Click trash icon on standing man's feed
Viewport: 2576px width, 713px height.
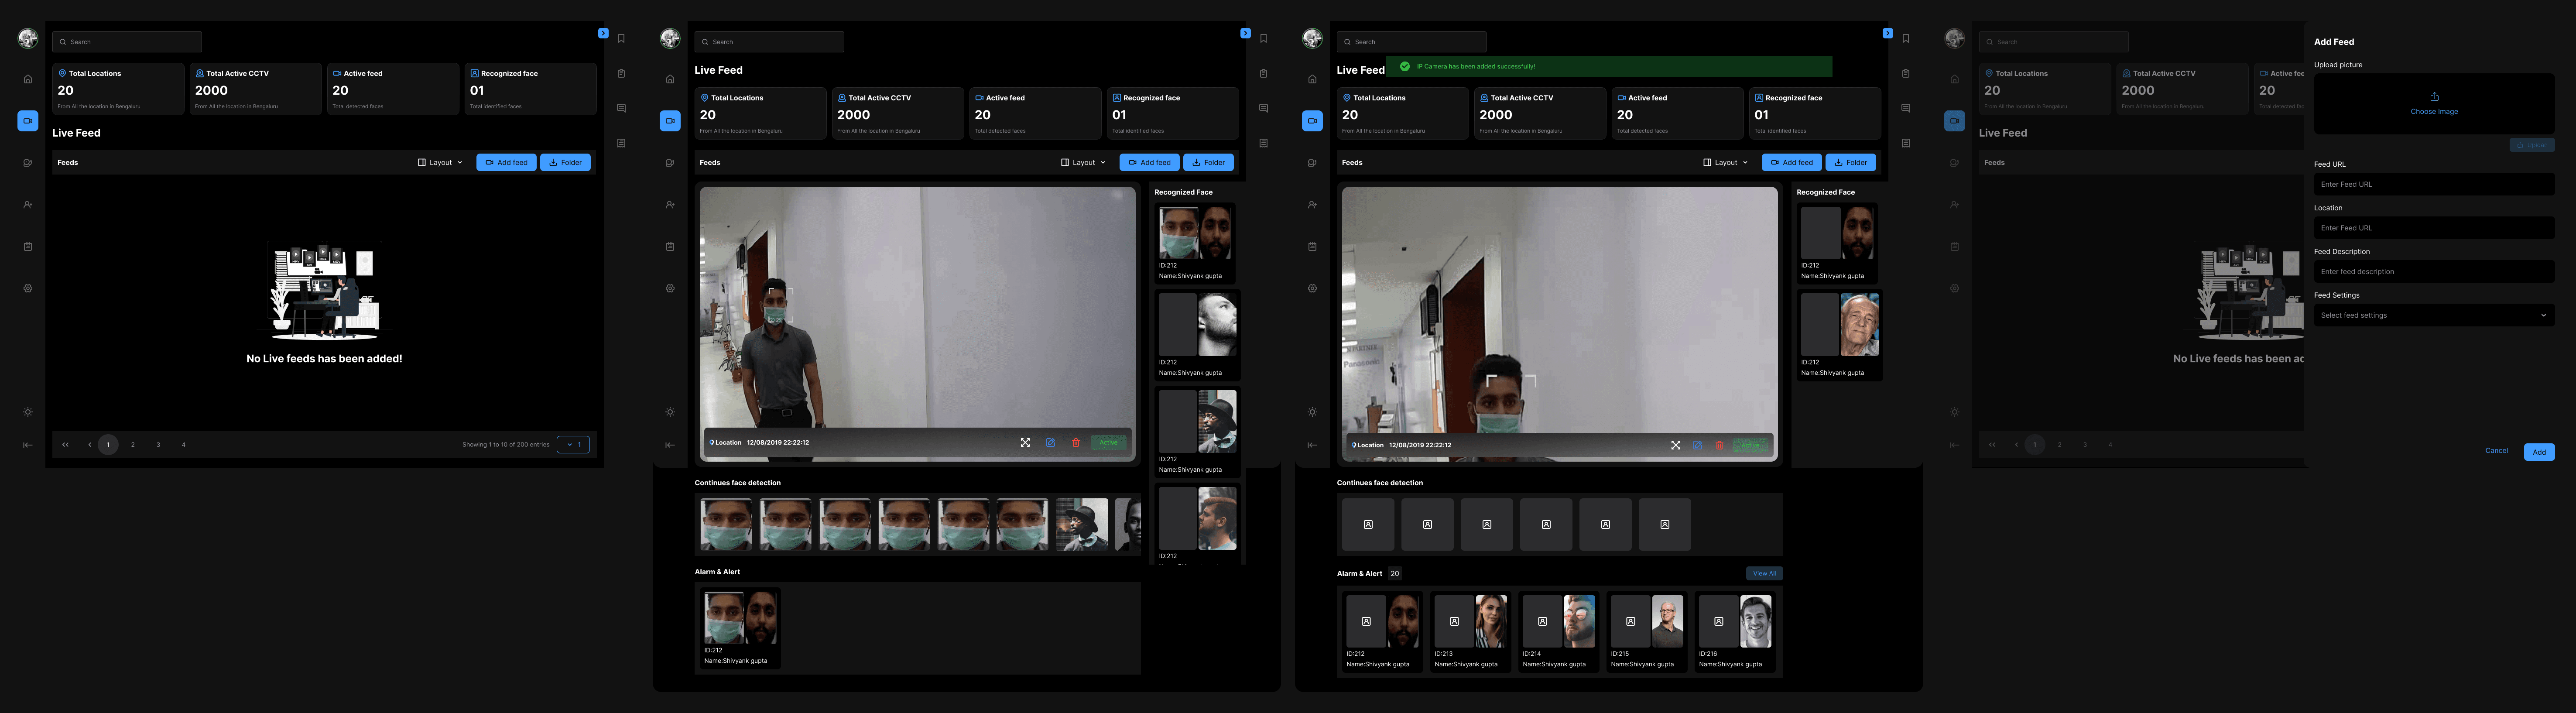tap(1076, 443)
